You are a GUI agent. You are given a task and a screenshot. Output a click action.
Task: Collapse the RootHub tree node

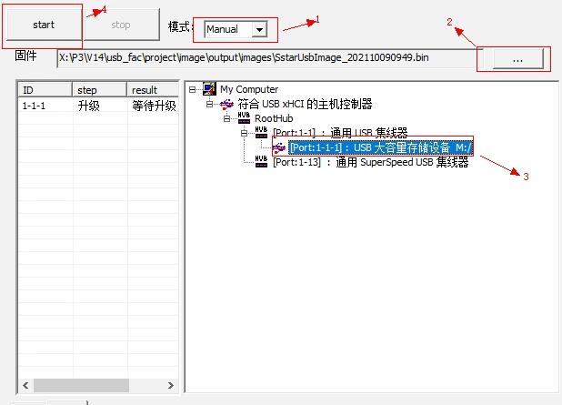(x=227, y=118)
